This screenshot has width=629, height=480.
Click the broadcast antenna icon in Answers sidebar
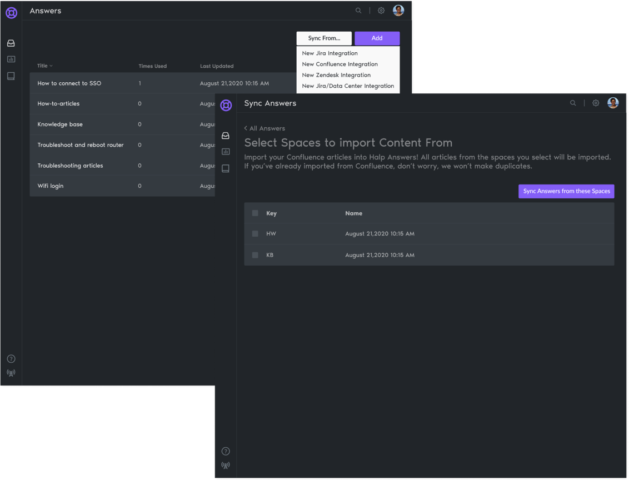click(x=11, y=373)
